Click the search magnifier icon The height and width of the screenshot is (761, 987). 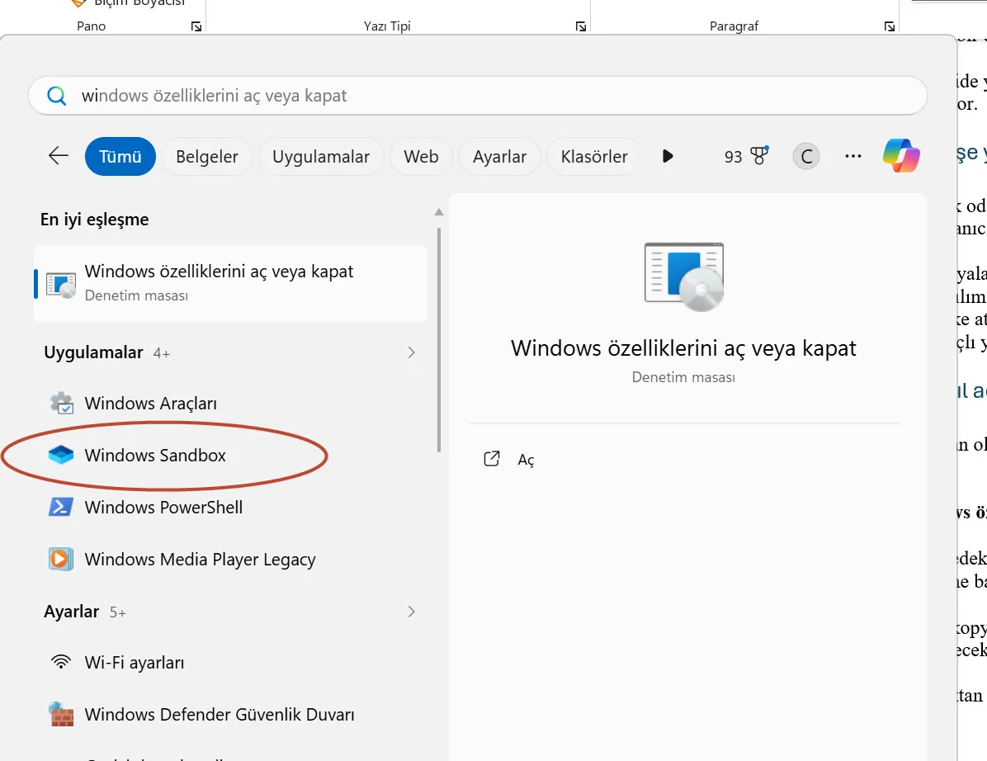(x=56, y=95)
